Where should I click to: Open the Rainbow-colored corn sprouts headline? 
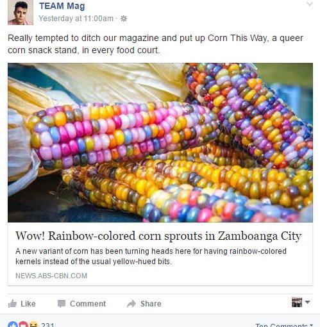(x=158, y=236)
